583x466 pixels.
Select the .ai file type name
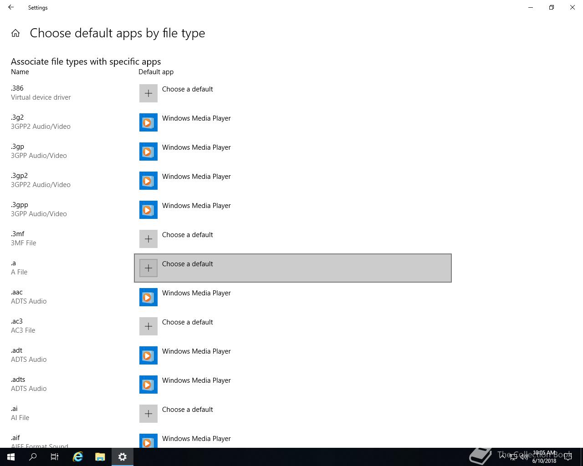click(x=14, y=409)
